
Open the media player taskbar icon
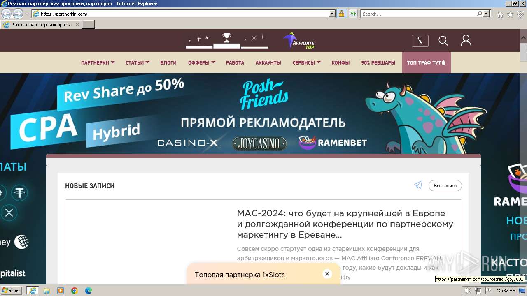click(x=61, y=291)
